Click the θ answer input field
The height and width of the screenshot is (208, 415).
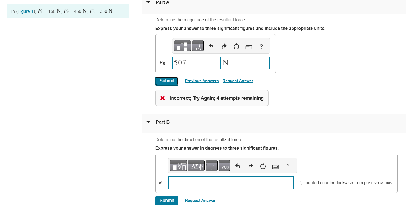[231, 182]
